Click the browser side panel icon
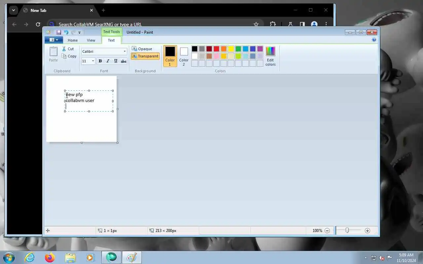The width and height of the screenshot is (423, 264). 302,24
